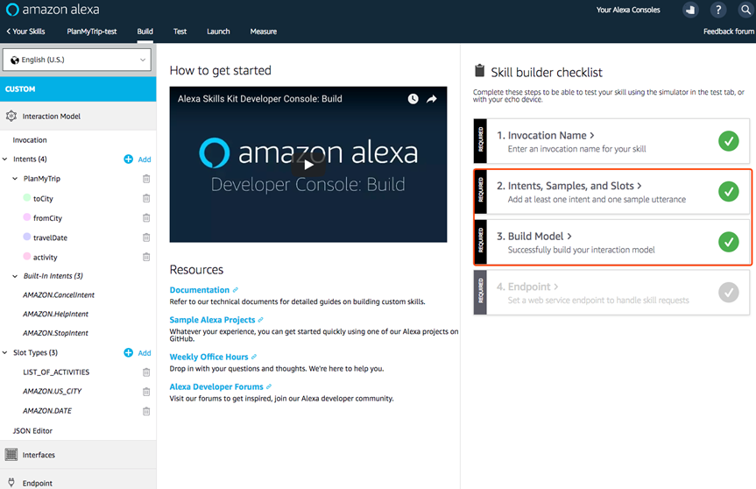Collapse the Built-In Intents (3) group

[15, 276]
